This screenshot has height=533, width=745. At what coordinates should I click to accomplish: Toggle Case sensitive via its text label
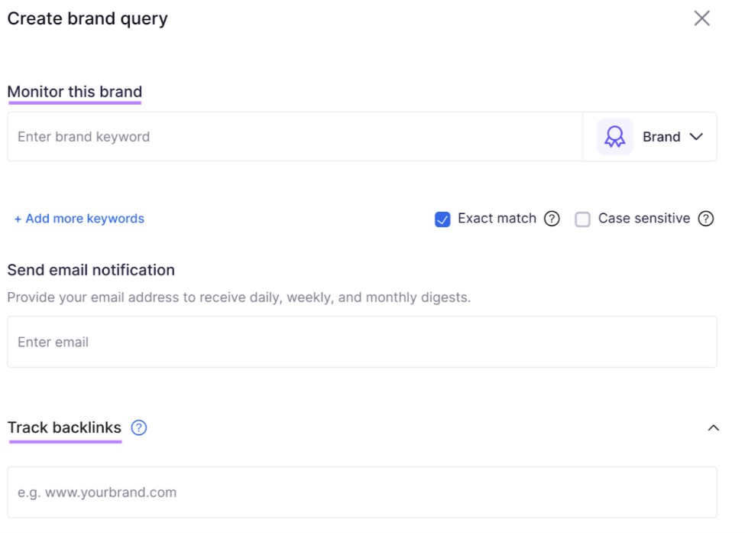(644, 218)
